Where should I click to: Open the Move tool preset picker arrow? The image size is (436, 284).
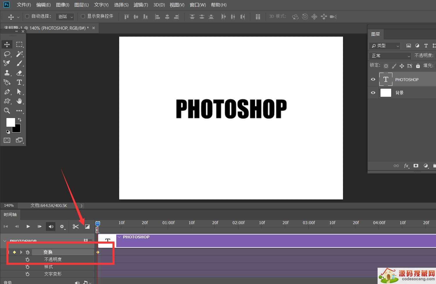(x=18, y=17)
